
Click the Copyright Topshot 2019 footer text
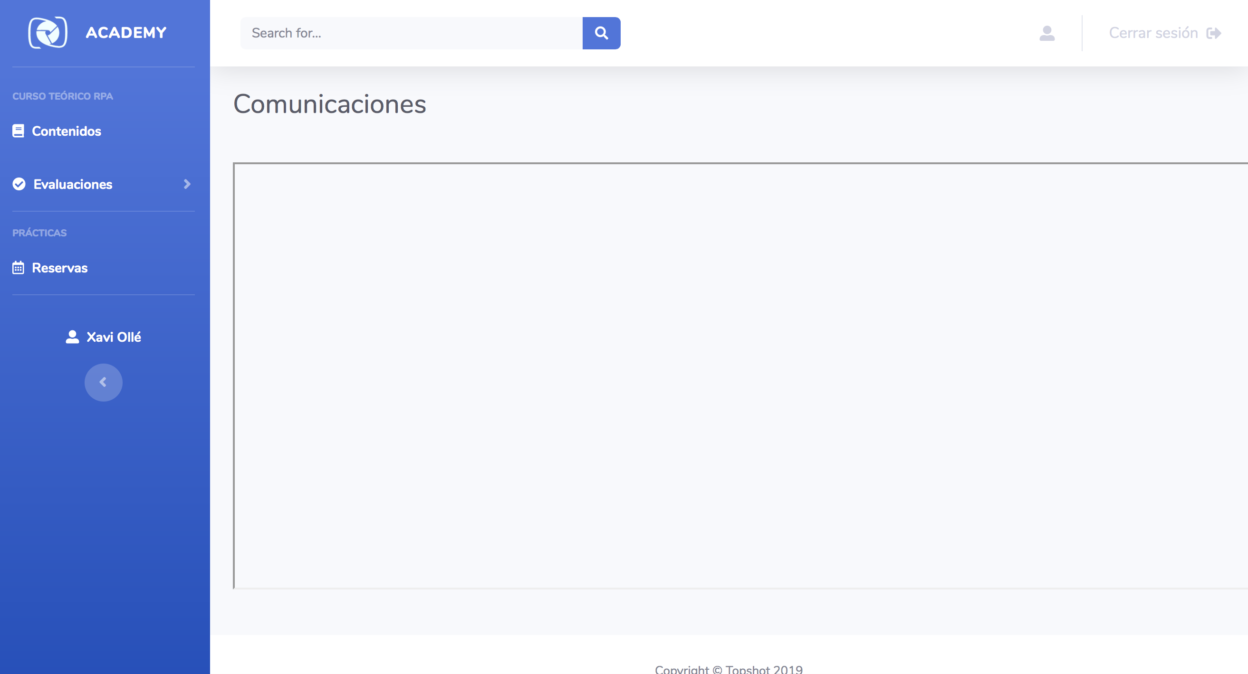coord(729,669)
